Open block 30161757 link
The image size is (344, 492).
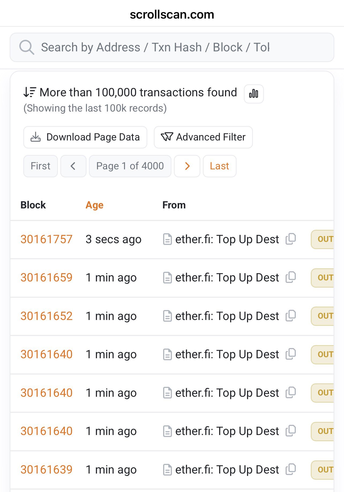(x=47, y=239)
